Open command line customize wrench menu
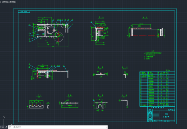This screenshot has width=187, height=129. pos(6,127)
